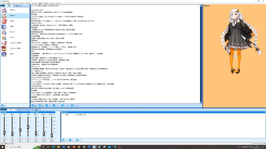266x149 pixels.
Task: Select 紲星あかり voice preset
Action: pyautogui.click(x=15, y=15)
